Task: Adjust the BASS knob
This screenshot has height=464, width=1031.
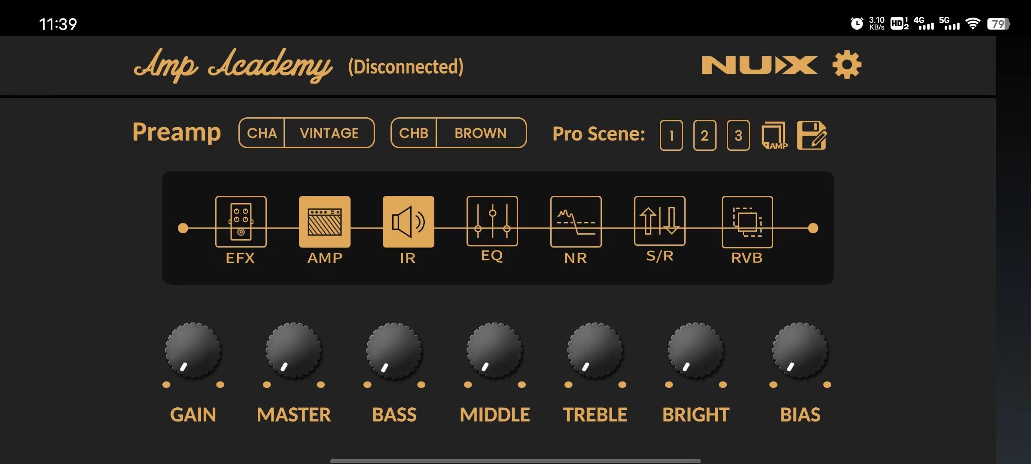Action: pyautogui.click(x=394, y=351)
